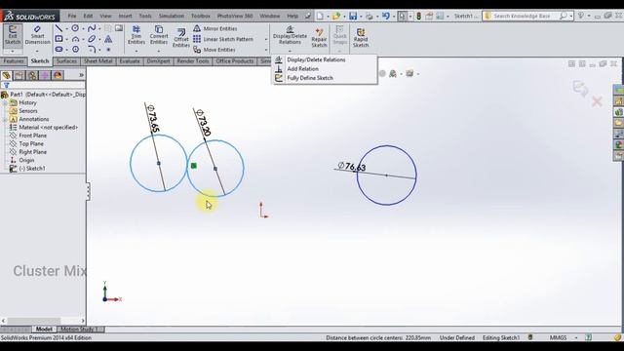Click the red X sketch cancel corner
This screenshot has height=351, width=624.
(597, 101)
